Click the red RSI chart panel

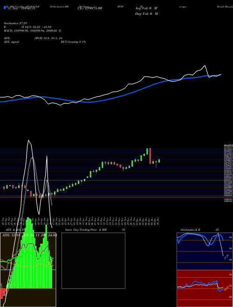205,288
